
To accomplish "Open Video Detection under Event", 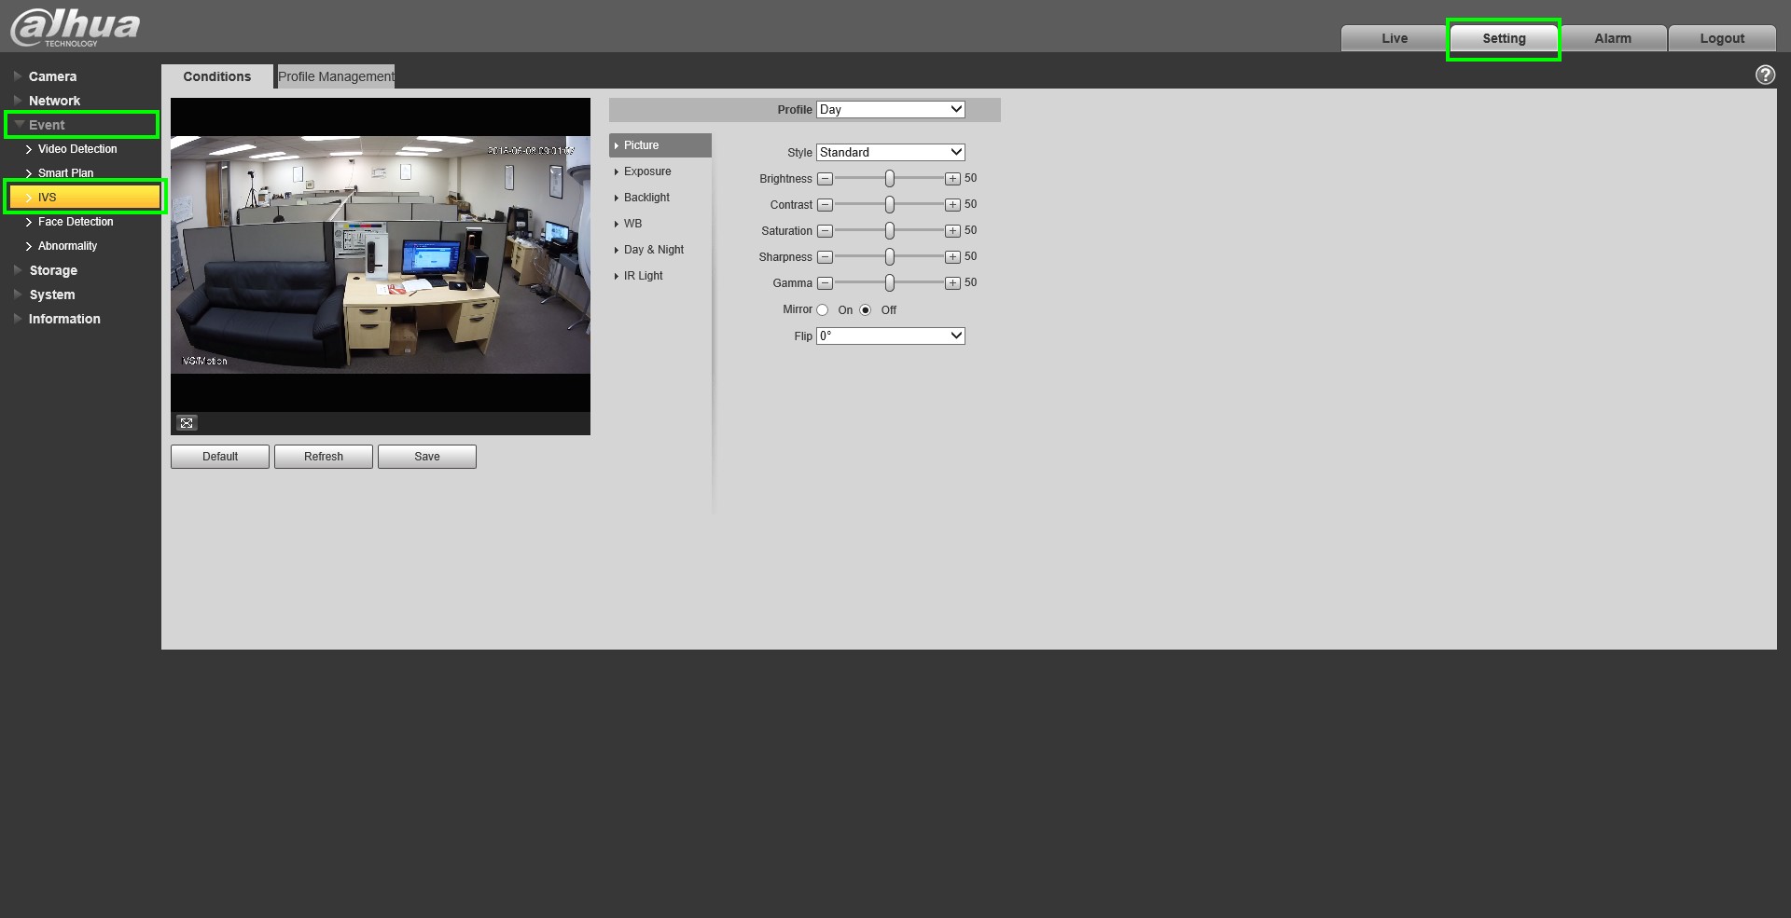I will tap(77, 149).
